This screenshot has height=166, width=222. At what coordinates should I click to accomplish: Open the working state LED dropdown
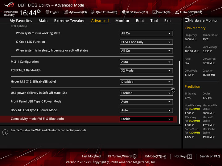(x=146, y=34)
